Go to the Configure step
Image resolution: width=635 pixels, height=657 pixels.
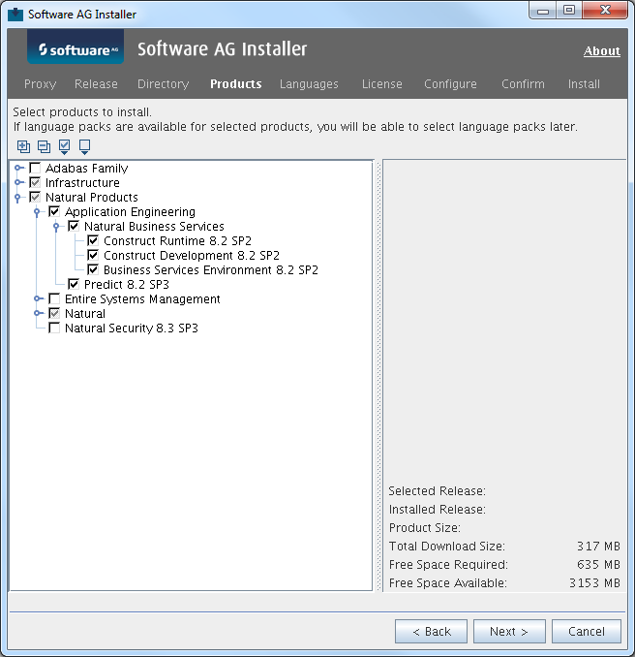450,84
